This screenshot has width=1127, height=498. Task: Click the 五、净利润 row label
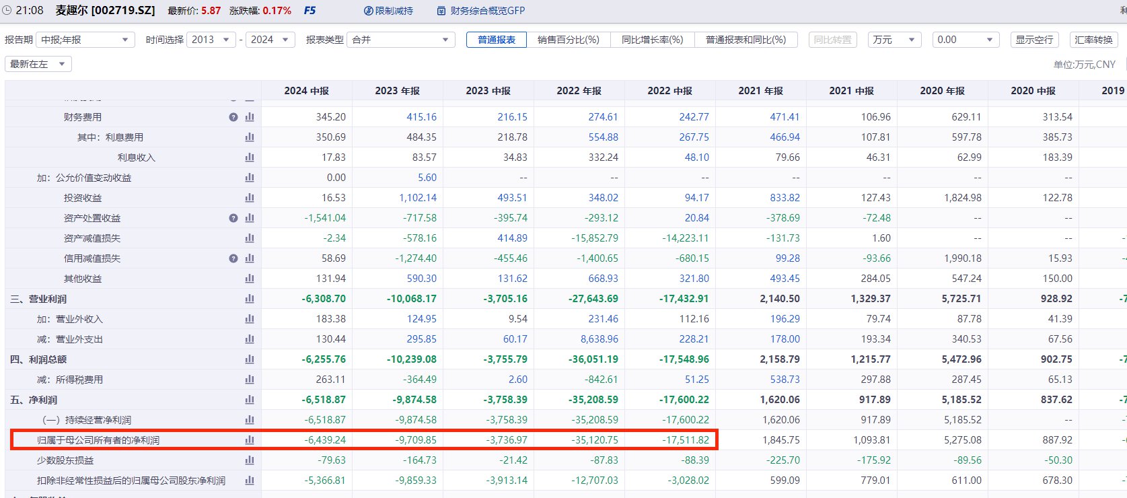point(34,400)
